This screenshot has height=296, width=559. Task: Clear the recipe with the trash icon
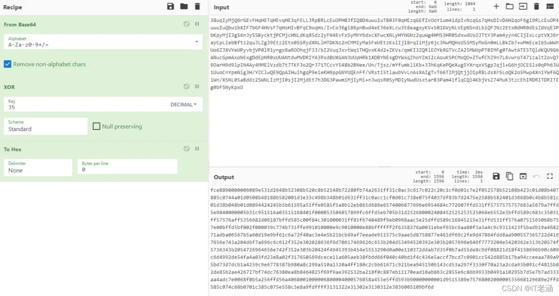click(x=197, y=6)
